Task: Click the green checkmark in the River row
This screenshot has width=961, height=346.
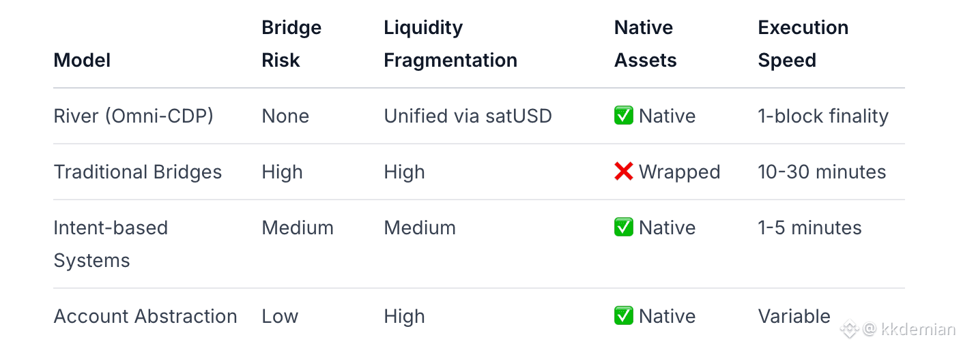Action: coord(624,116)
